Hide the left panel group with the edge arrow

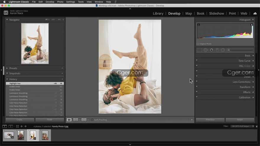1,70
